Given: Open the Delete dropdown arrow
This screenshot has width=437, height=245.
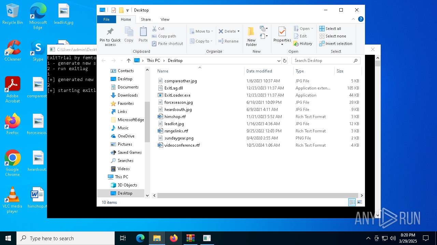Looking at the screenshot, I should (x=238, y=31).
